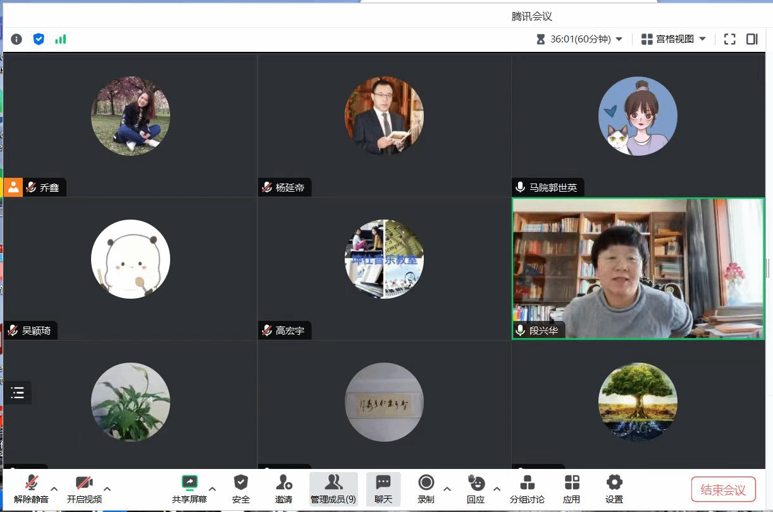Open the 设置 settings gear
Image resolution: width=773 pixels, height=512 pixels.
pyautogui.click(x=614, y=489)
